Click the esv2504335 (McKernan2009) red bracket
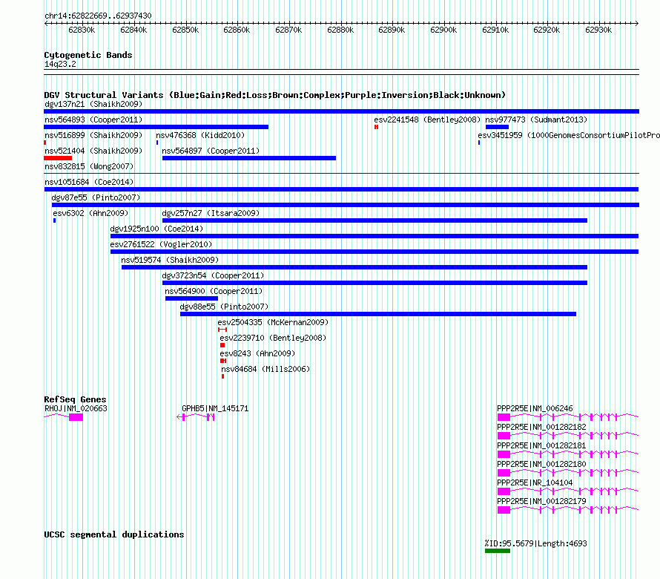The height and width of the screenshot is (579, 660). click(222, 330)
